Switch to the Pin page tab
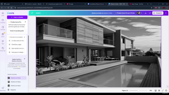Viewport: 169px width, 95px height. pos(76,4)
